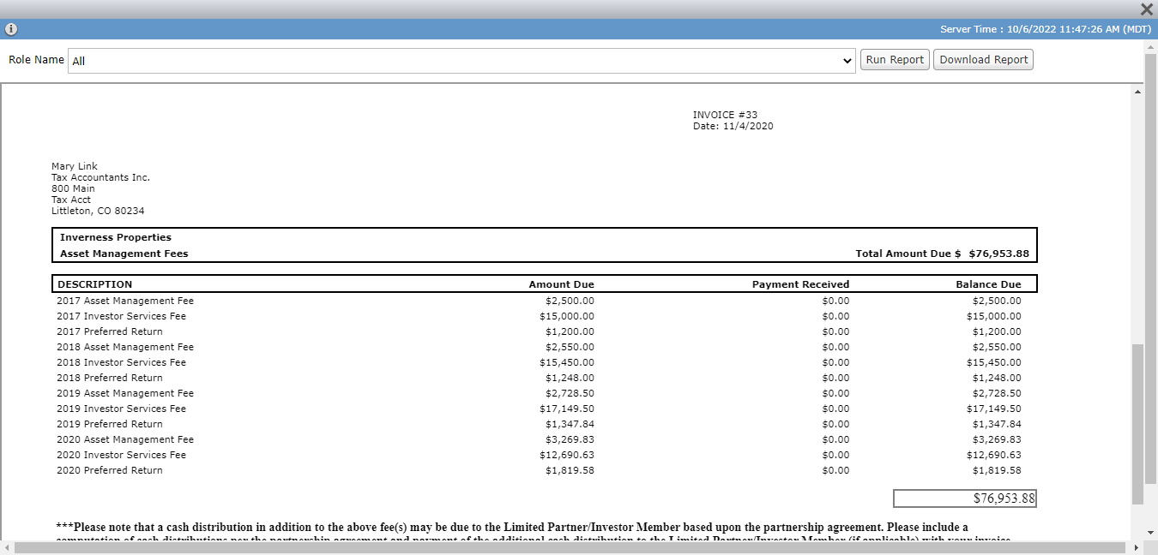Click 2020 Investor Services Fee row
Image resolution: width=1158 pixels, height=555 pixels.
544,455
